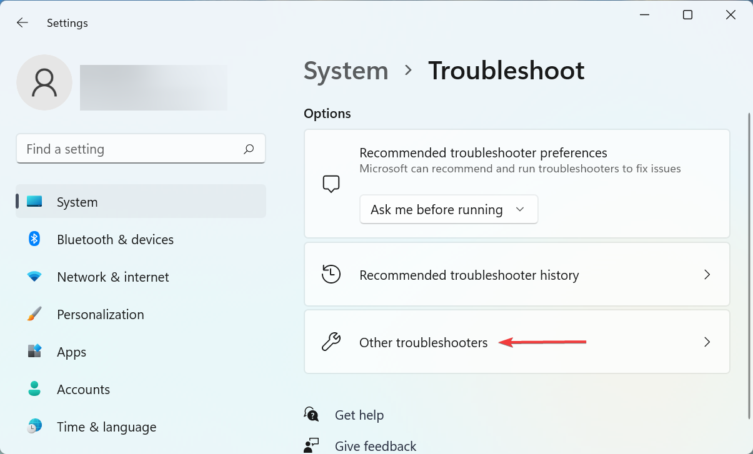The width and height of the screenshot is (753, 454).
Task: Click the System breadcrumb link
Action: [346, 71]
